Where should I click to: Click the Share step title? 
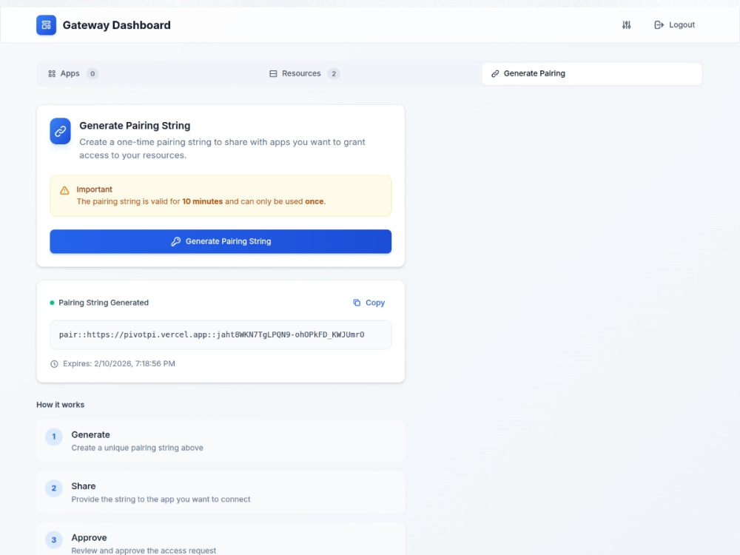[x=84, y=486]
